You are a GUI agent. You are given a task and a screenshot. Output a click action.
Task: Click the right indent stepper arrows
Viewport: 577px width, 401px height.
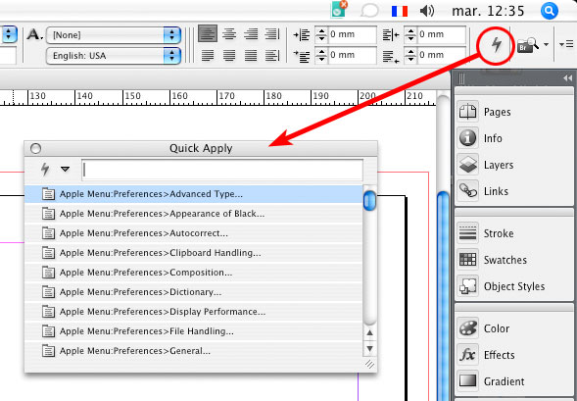[x=410, y=34]
